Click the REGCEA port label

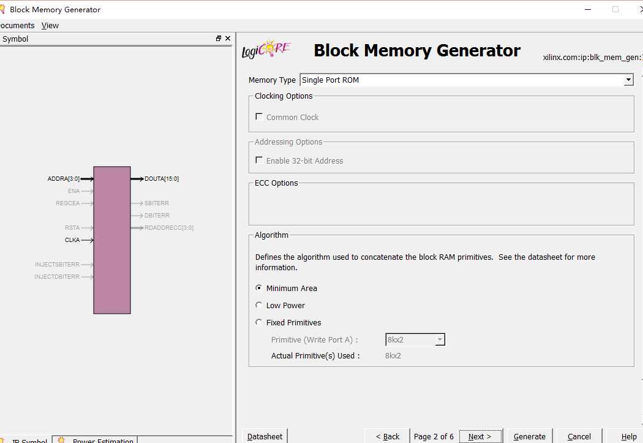(67, 203)
